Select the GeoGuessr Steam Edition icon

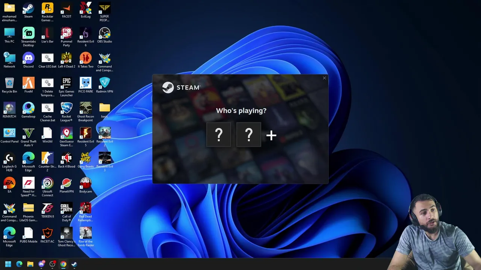[67, 137]
